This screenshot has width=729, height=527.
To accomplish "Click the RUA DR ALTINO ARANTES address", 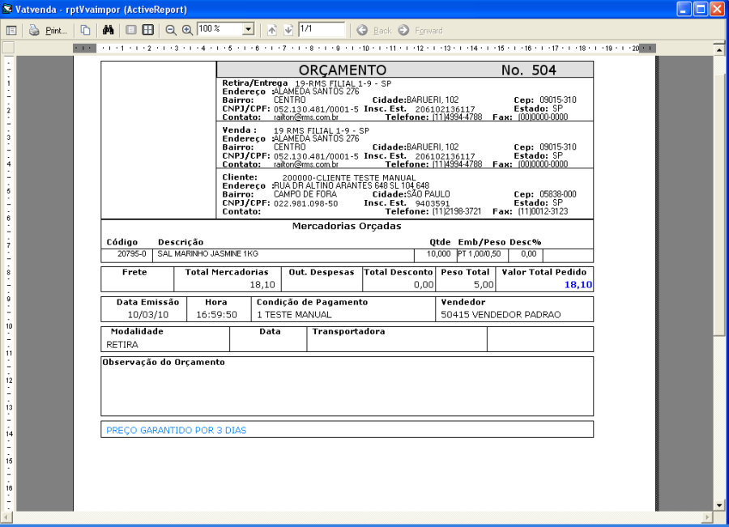I will [x=352, y=186].
